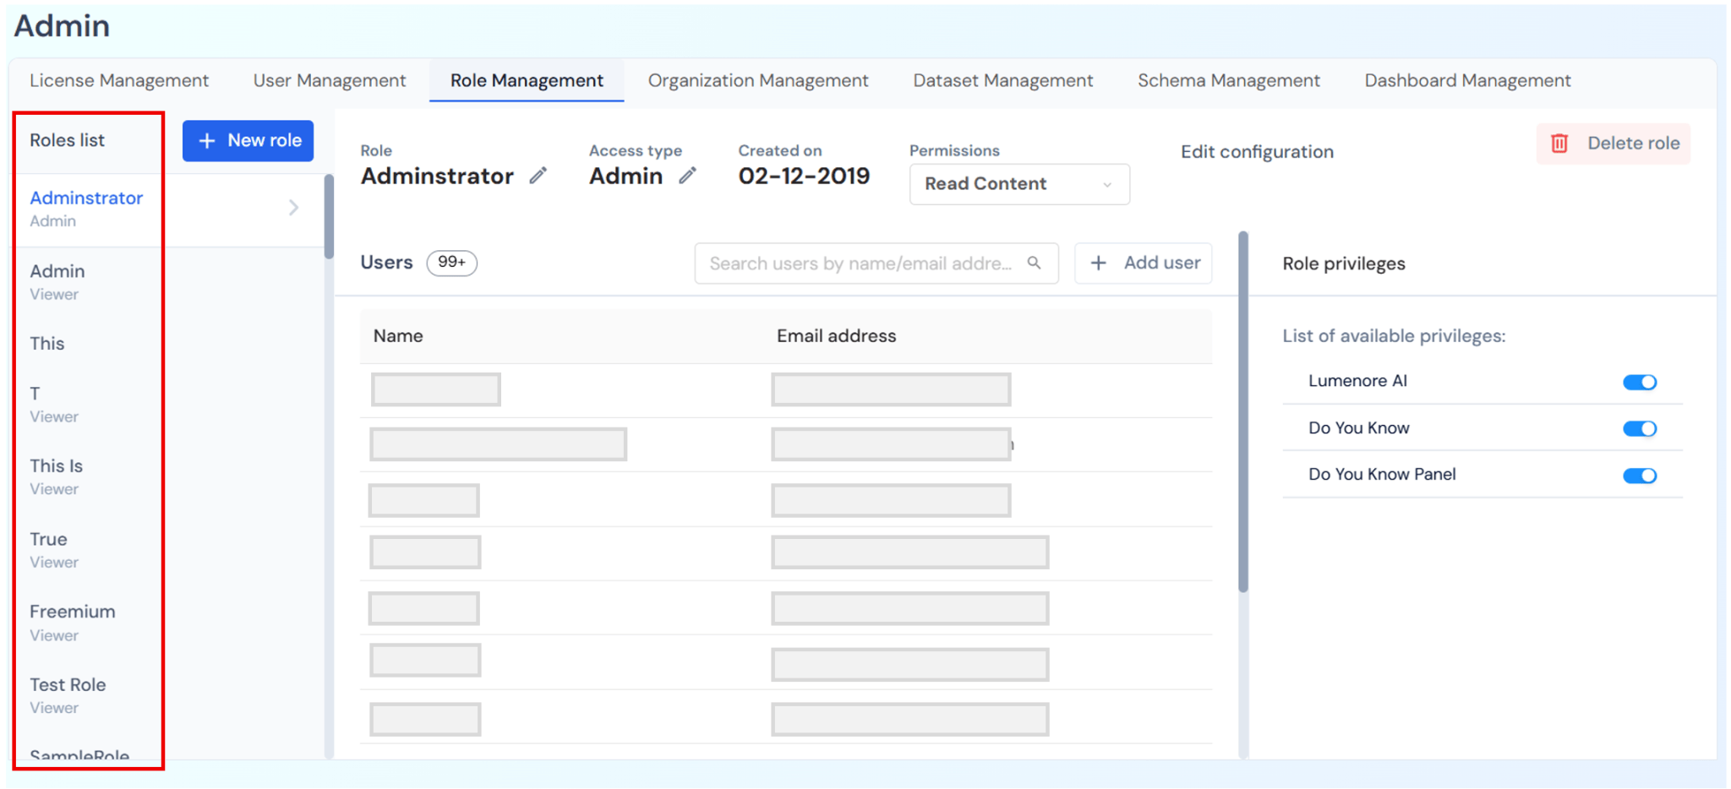1731x789 pixels.
Task: Select the role named T
Action: [x=166, y=404]
